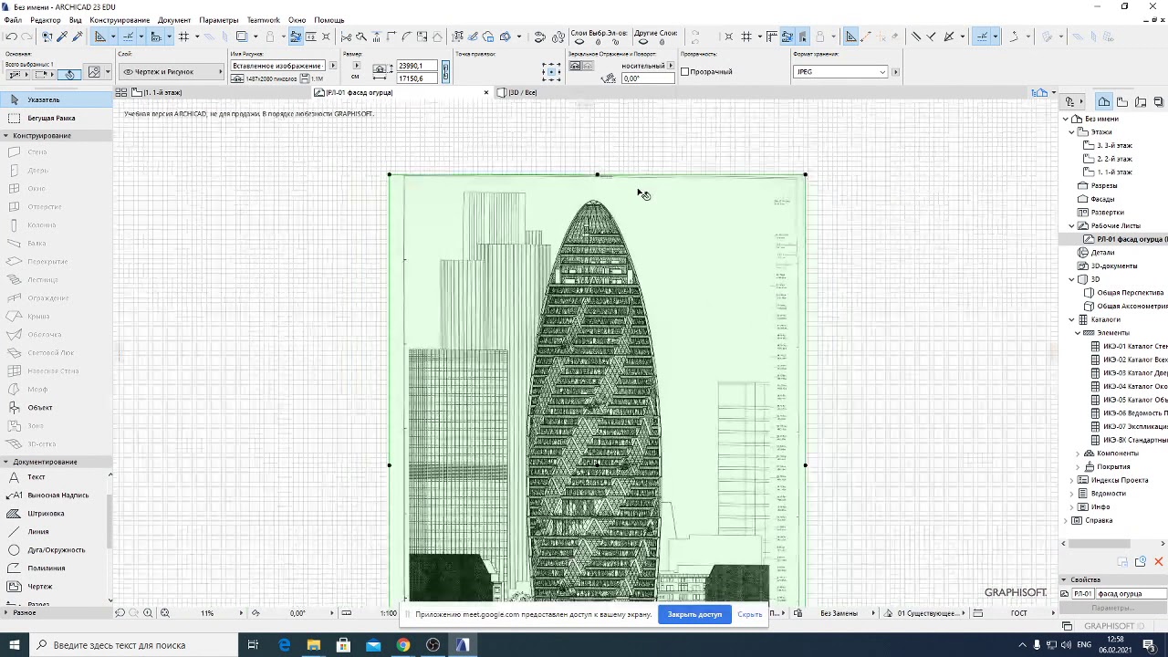Collapse the Каталоги tree node
Viewport: 1168px width, 657px height.
coord(1072,319)
